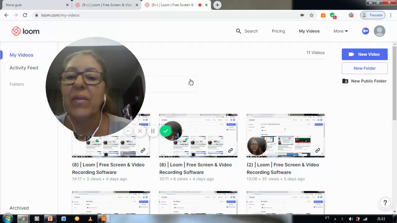This screenshot has height=223, width=397.
Task: Open the Archived section
Action: click(19, 208)
